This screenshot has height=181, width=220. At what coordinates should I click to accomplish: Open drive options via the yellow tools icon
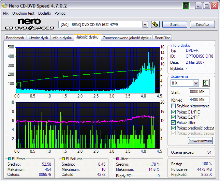pyautogui.click(x=155, y=25)
